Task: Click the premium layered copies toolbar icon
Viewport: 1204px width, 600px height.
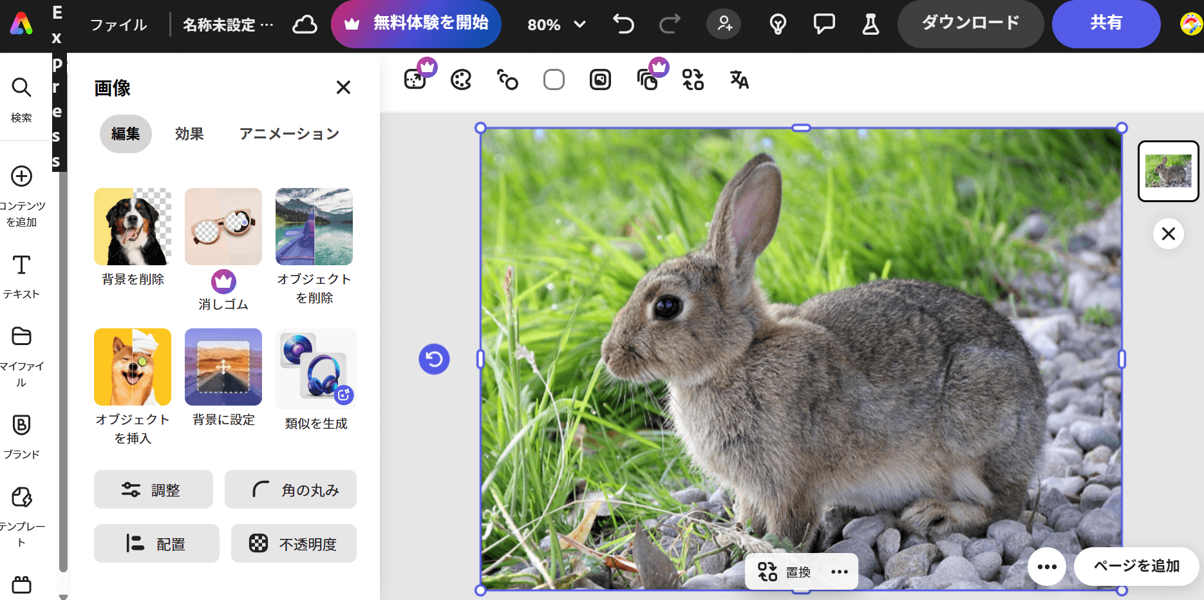Action: (x=648, y=79)
